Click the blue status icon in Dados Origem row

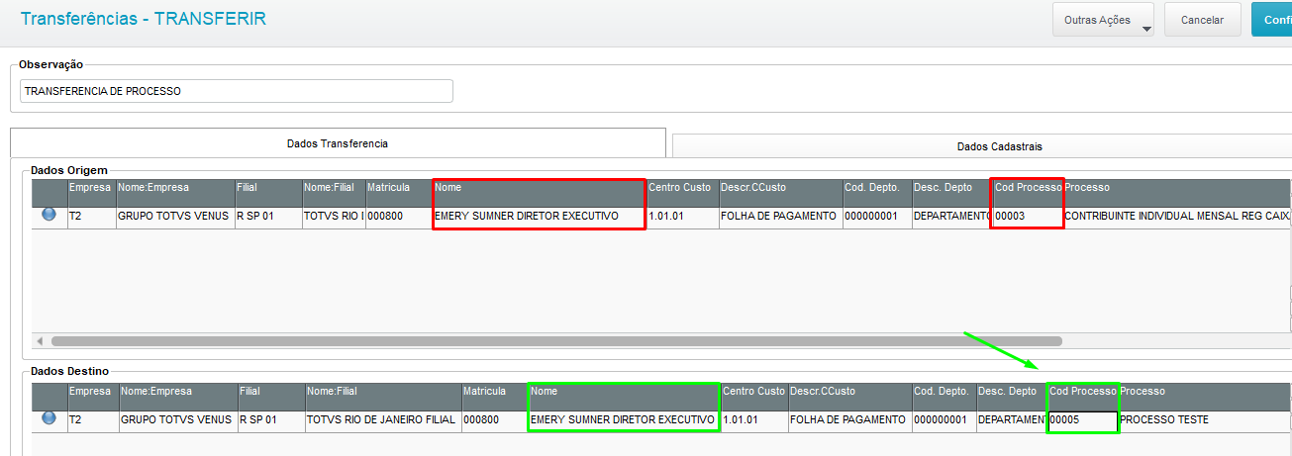coord(50,214)
